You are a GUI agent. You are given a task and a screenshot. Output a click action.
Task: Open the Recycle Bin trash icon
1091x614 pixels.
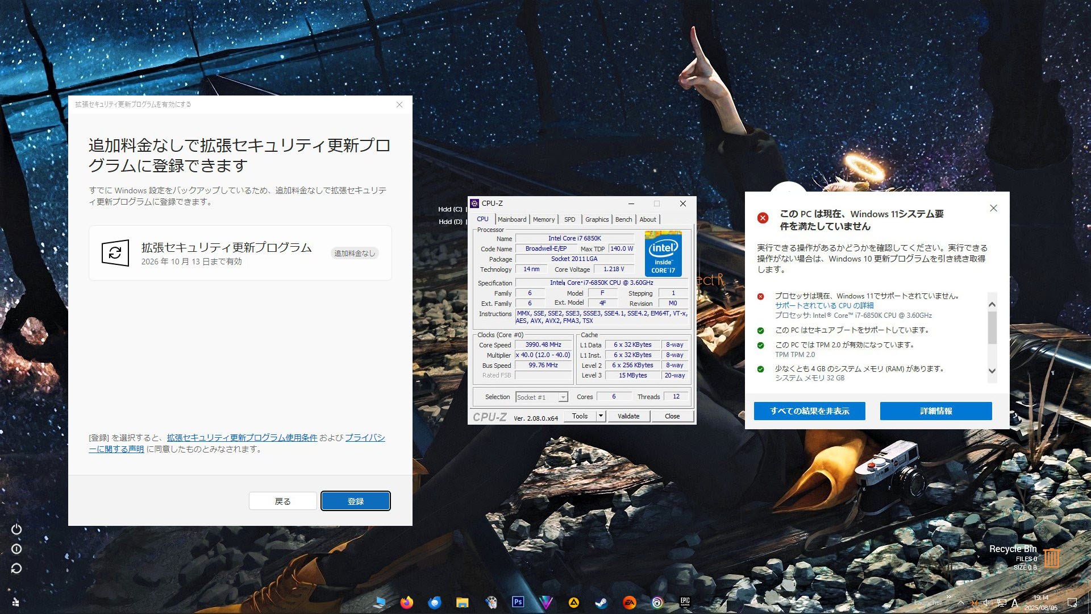1052,557
